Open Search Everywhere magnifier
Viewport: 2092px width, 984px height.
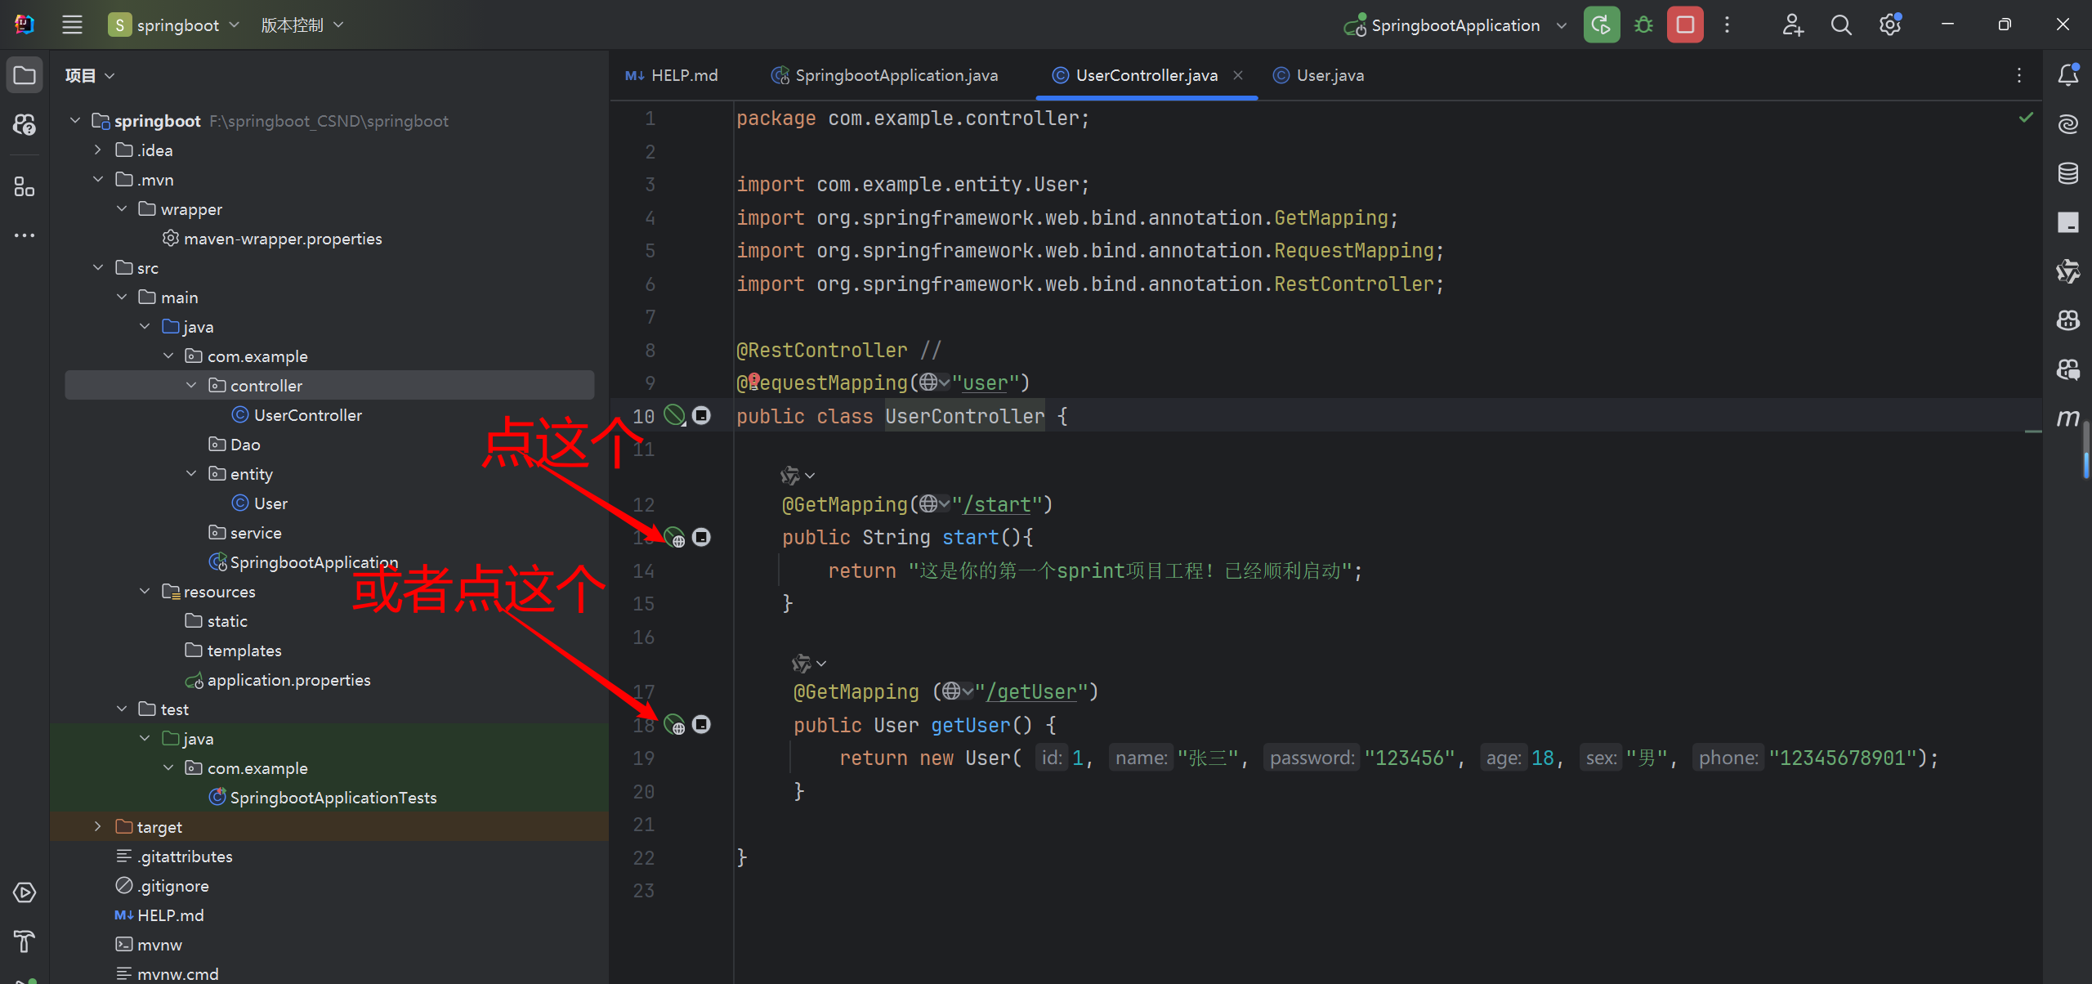pyautogui.click(x=1841, y=25)
